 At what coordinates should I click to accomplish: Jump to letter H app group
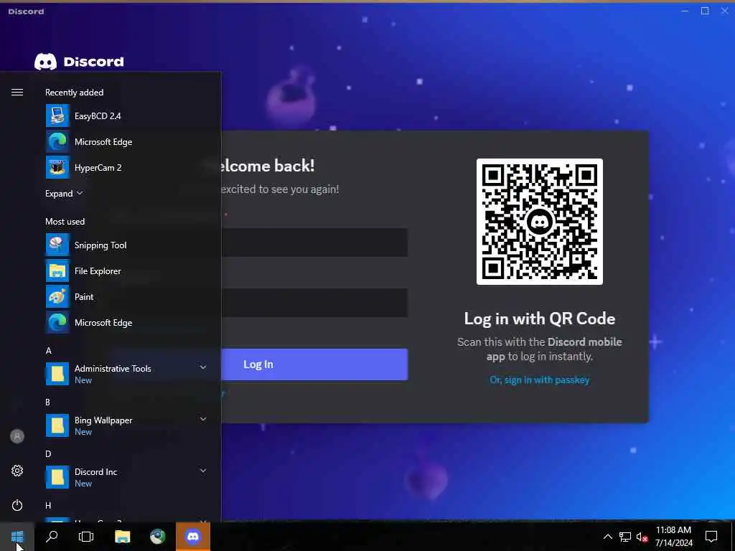click(48, 505)
